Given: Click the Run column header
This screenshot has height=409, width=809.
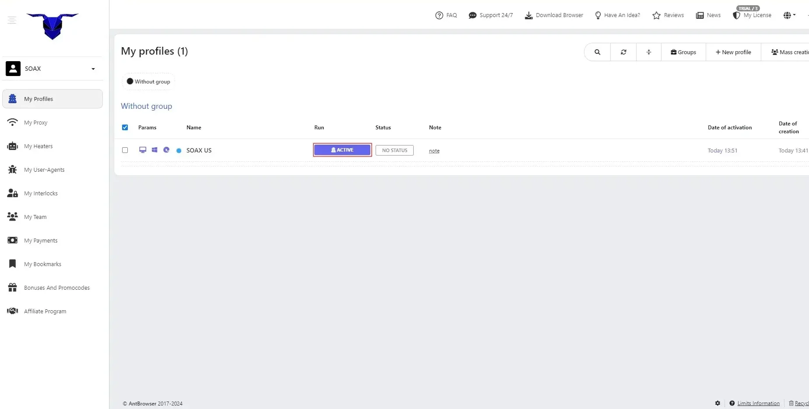Looking at the screenshot, I should coord(319,128).
